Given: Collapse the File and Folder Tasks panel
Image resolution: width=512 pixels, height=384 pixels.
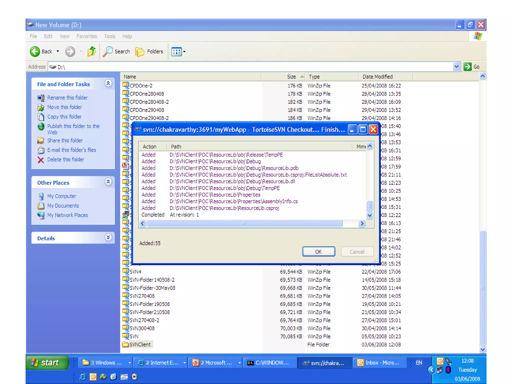Looking at the screenshot, I should pyautogui.click(x=108, y=83).
